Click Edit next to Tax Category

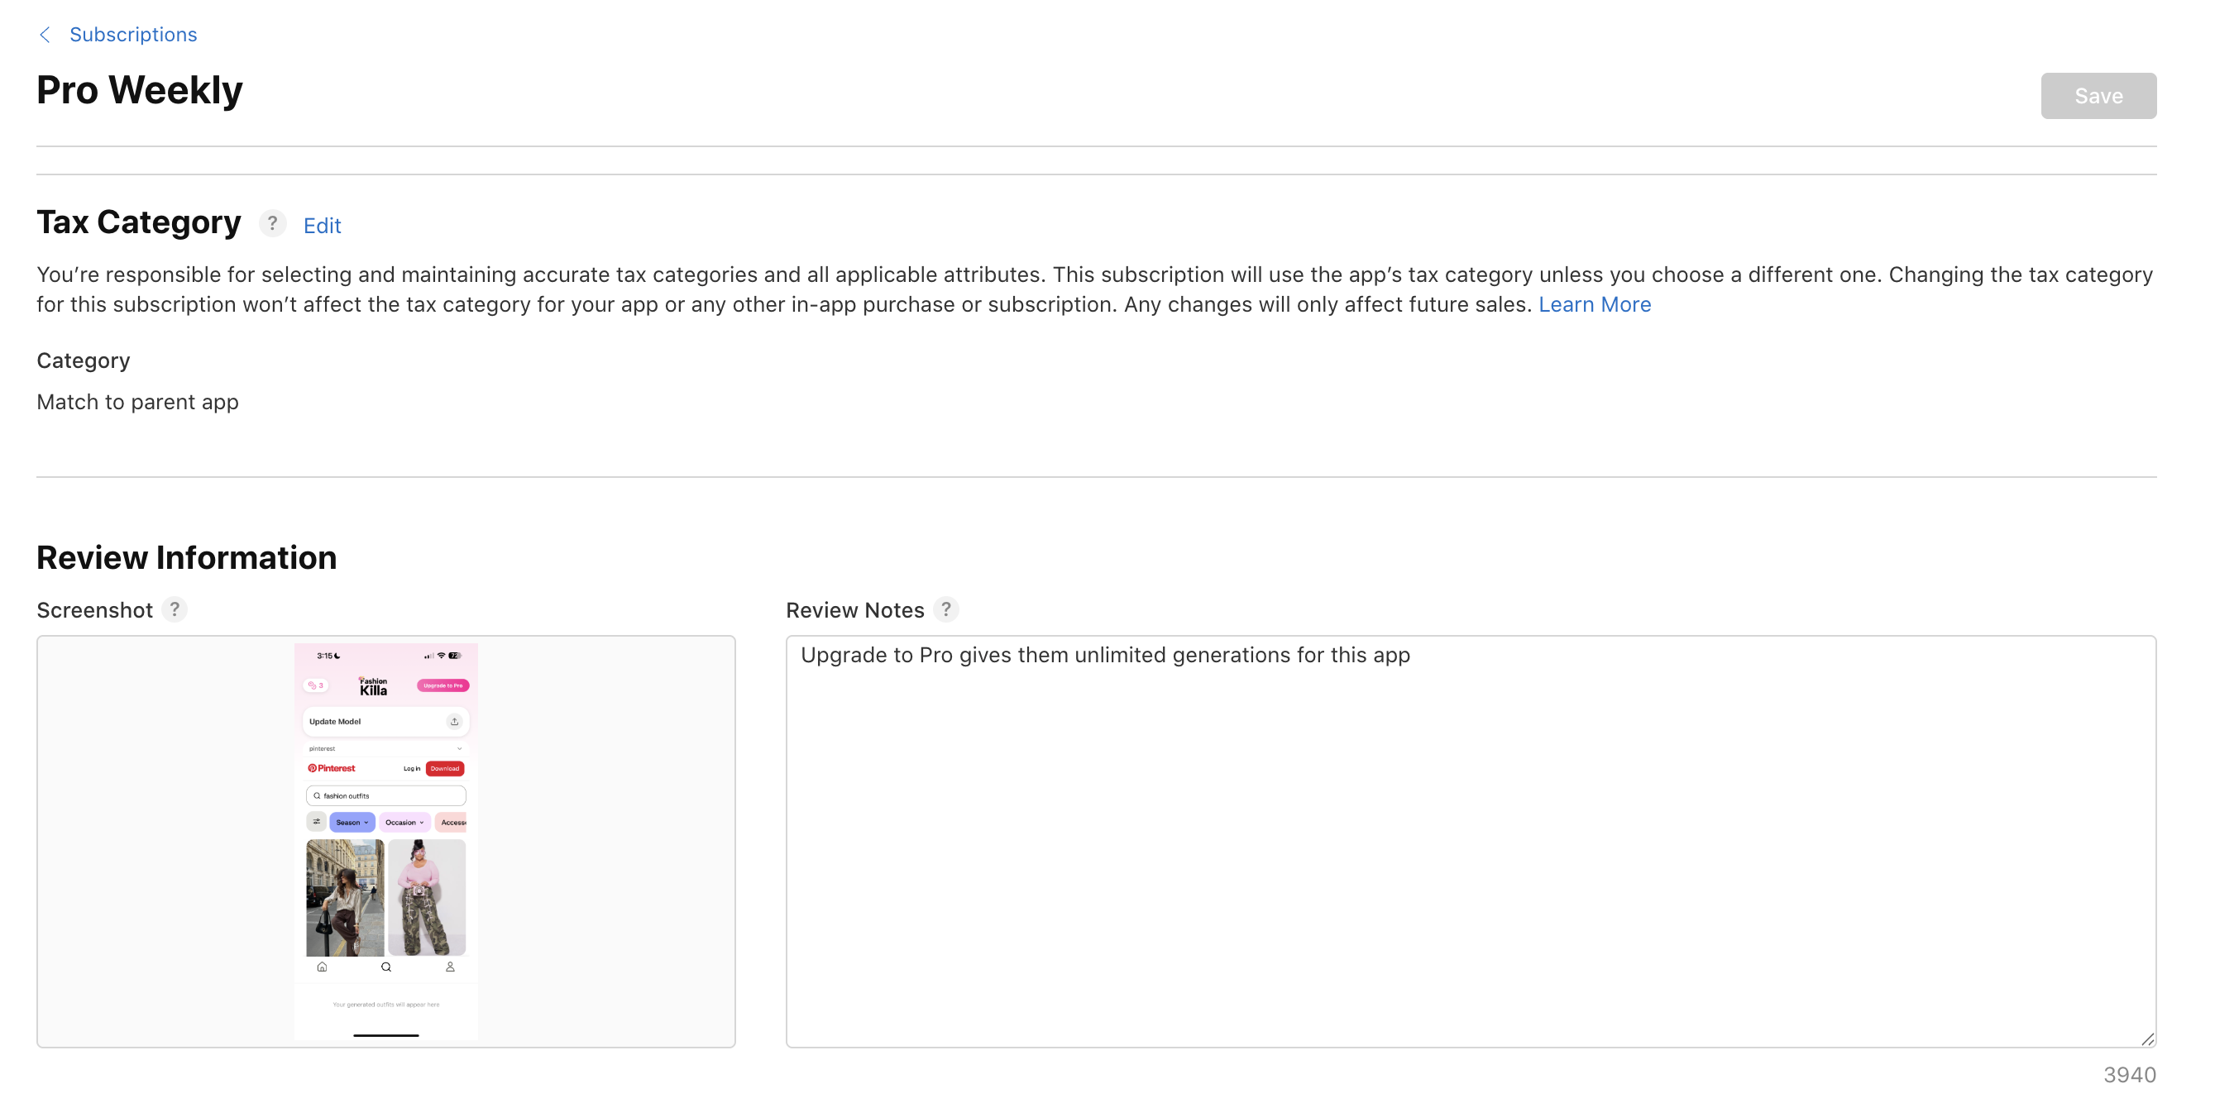point(323,224)
